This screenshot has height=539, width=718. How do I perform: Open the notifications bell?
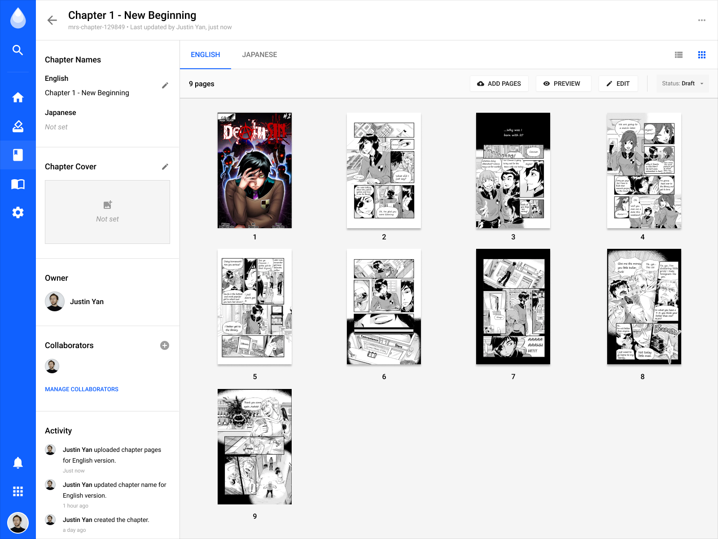click(x=18, y=463)
